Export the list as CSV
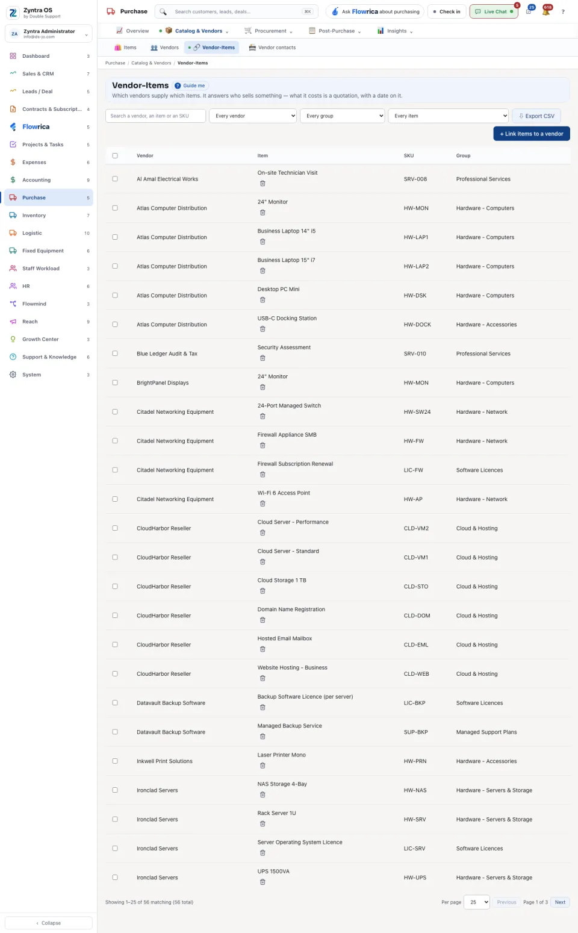 tap(536, 116)
